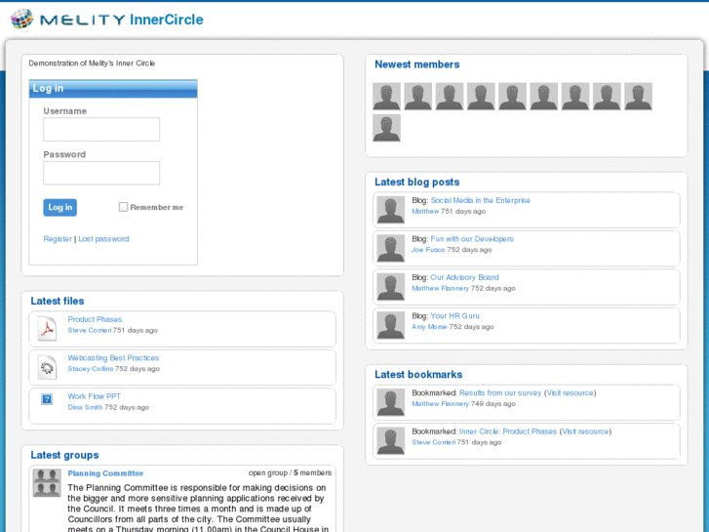709x532 pixels.
Task: Open the file icon for Work Flow PPT
Action: click(47, 399)
